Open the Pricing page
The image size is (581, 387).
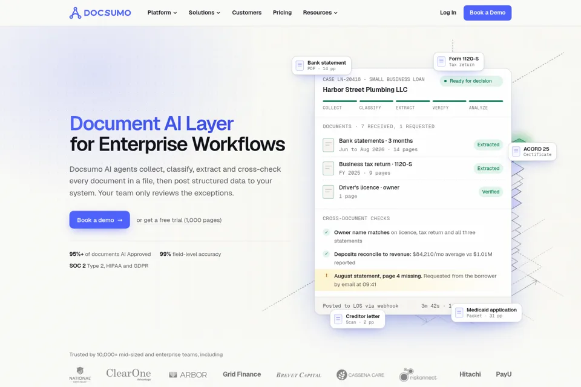(283, 13)
